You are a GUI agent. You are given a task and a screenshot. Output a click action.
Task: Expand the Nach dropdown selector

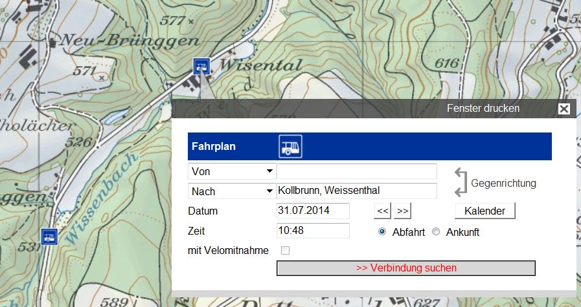pyautogui.click(x=231, y=191)
